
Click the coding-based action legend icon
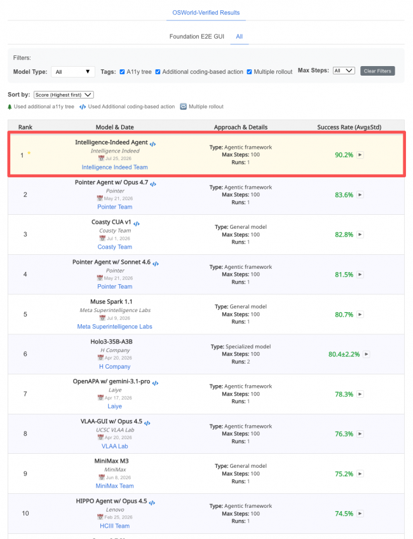click(x=83, y=107)
